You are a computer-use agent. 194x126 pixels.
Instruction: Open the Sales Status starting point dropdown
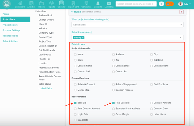tap(127, 25)
